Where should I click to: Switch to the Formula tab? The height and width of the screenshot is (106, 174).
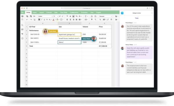point(49,12)
